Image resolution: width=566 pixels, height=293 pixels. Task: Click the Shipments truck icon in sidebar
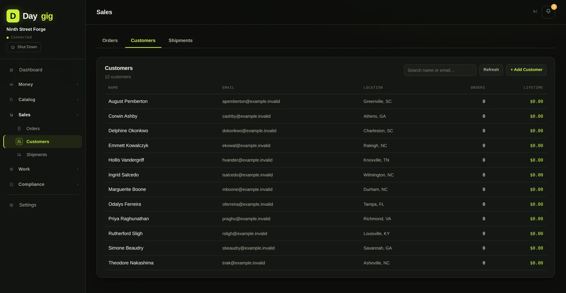tap(19, 155)
